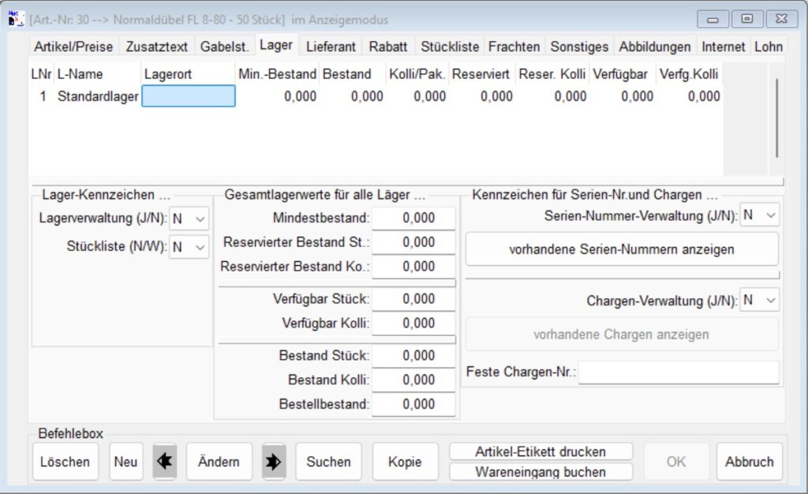Click the Feste Chargen-Nr. input field

[x=678, y=372]
